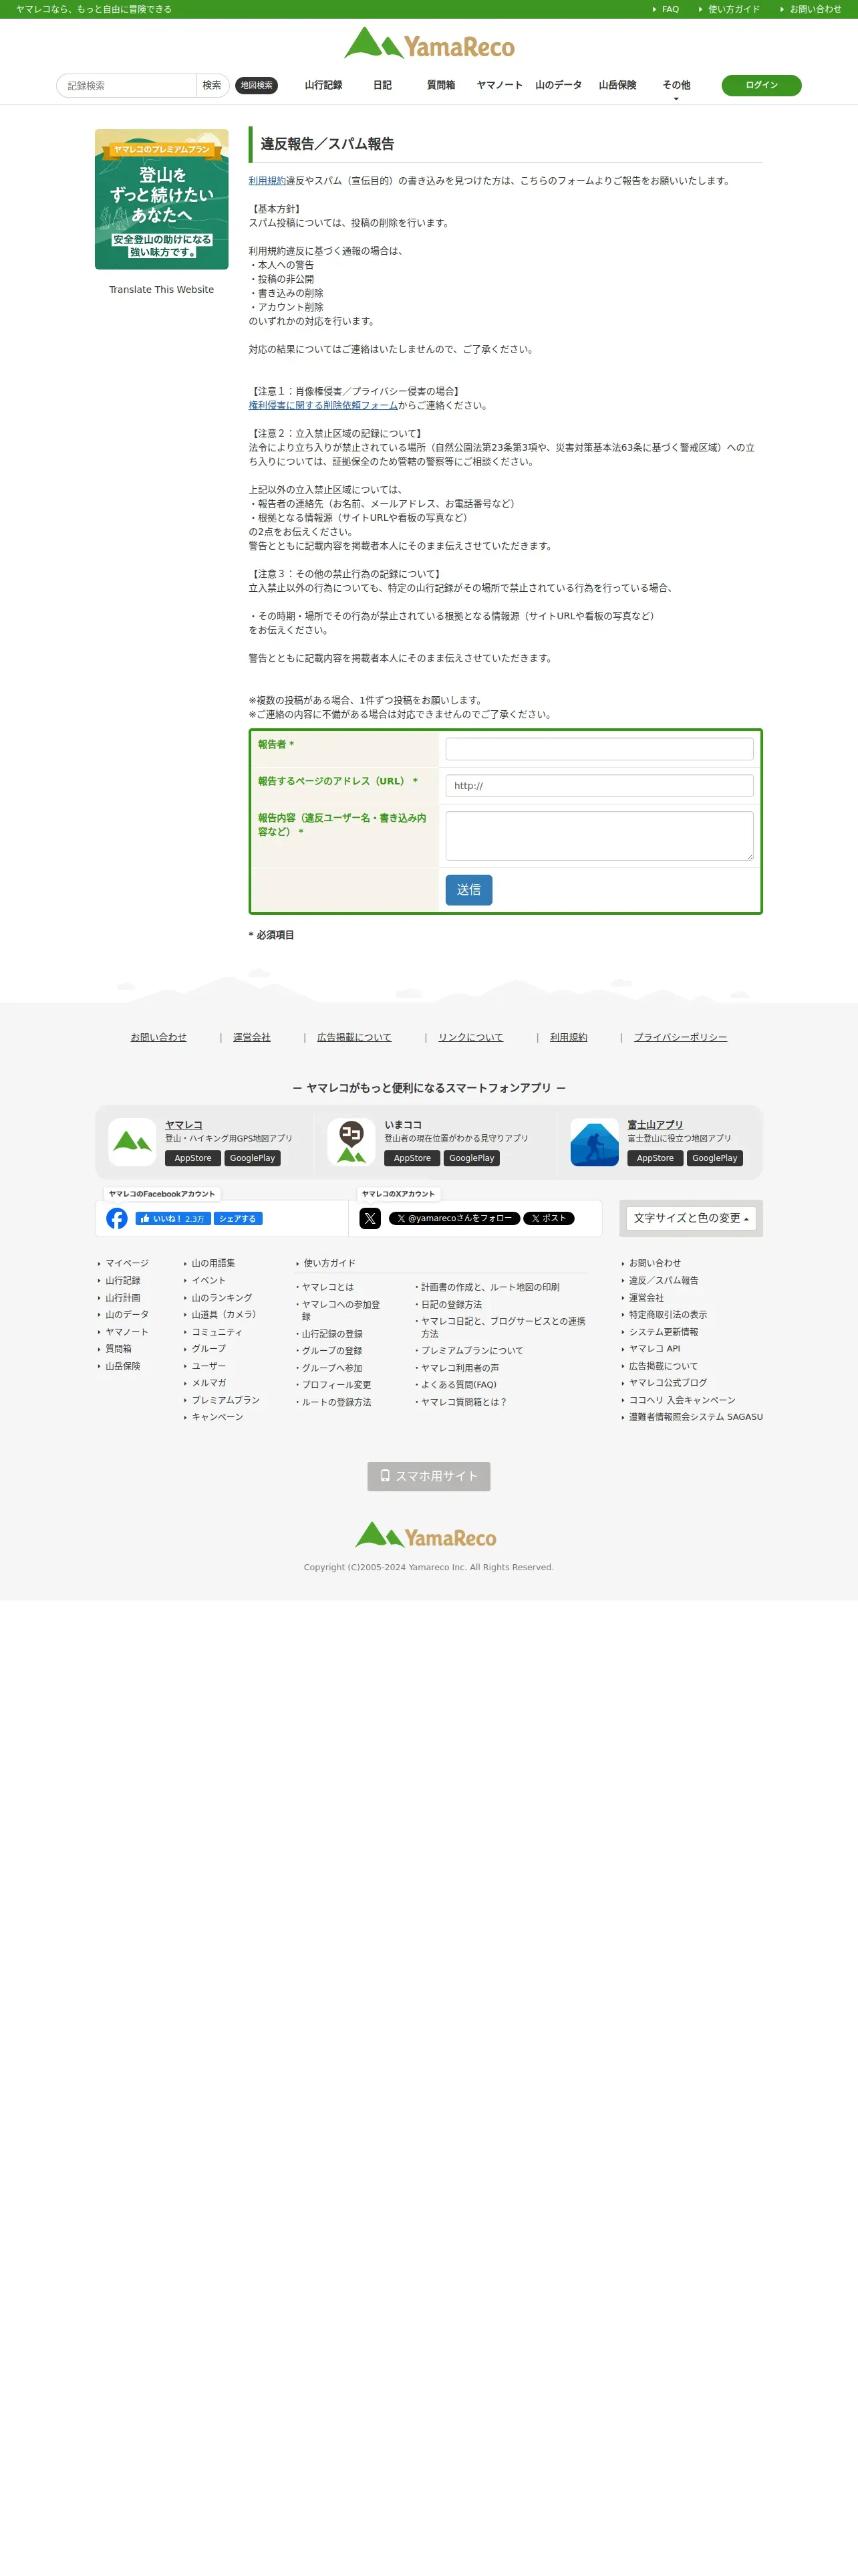The height and width of the screenshot is (2576, 858).
Task: Open 文字サイズと色の変更 dropdown
Action: [x=690, y=1218]
